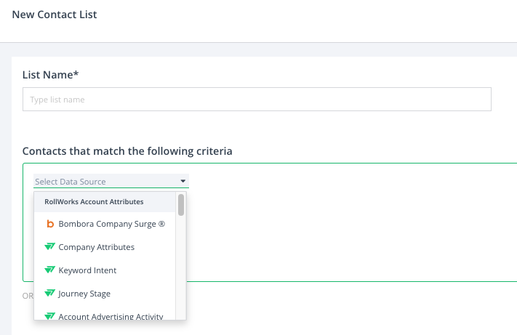Choose Account Advertising Activity option
The width and height of the screenshot is (517, 335).
click(105, 314)
